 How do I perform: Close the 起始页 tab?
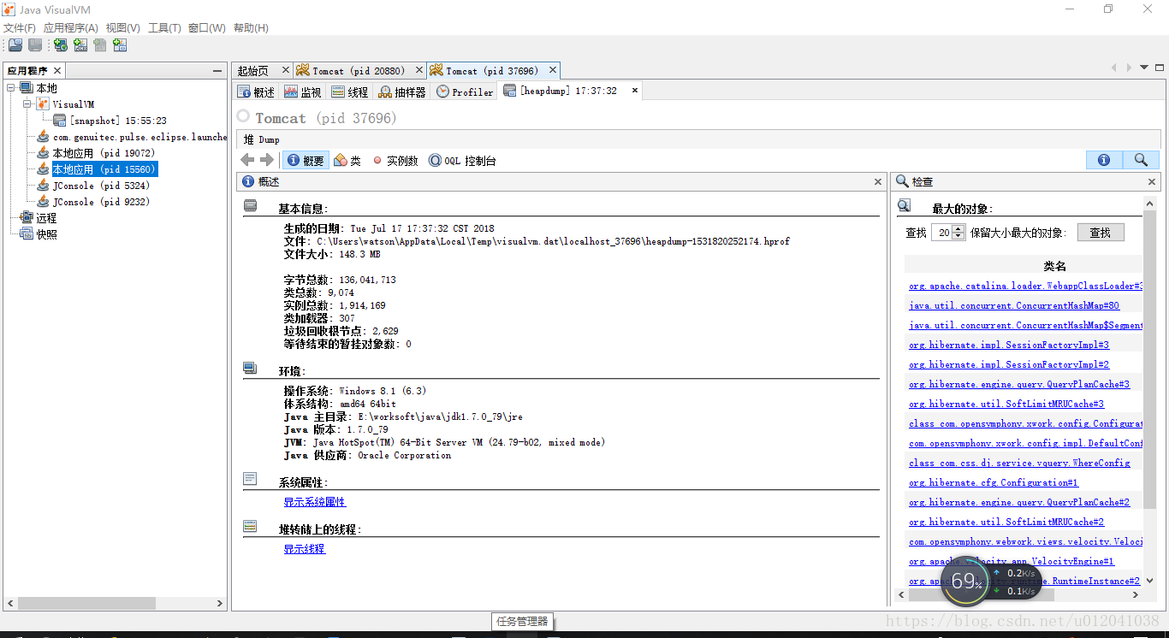coord(286,70)
